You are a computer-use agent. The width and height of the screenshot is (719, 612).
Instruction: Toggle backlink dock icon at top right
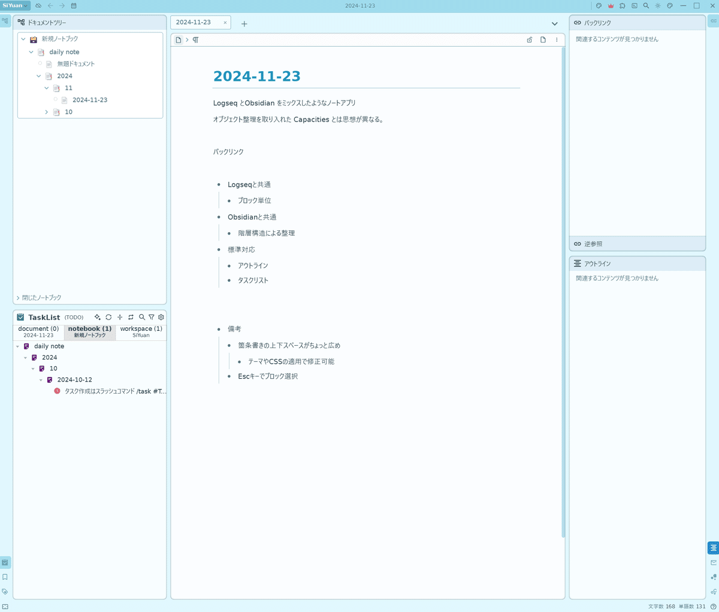click(x=714, y=21)
